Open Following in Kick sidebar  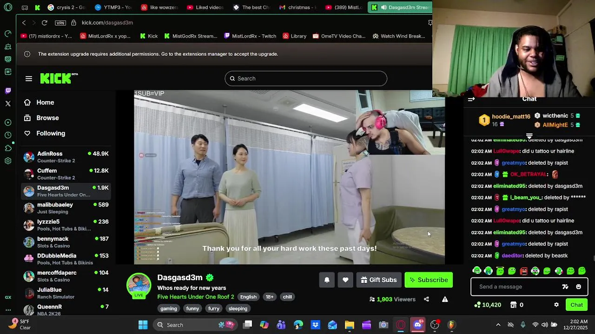pyautogui.click(x=51, y=133)
